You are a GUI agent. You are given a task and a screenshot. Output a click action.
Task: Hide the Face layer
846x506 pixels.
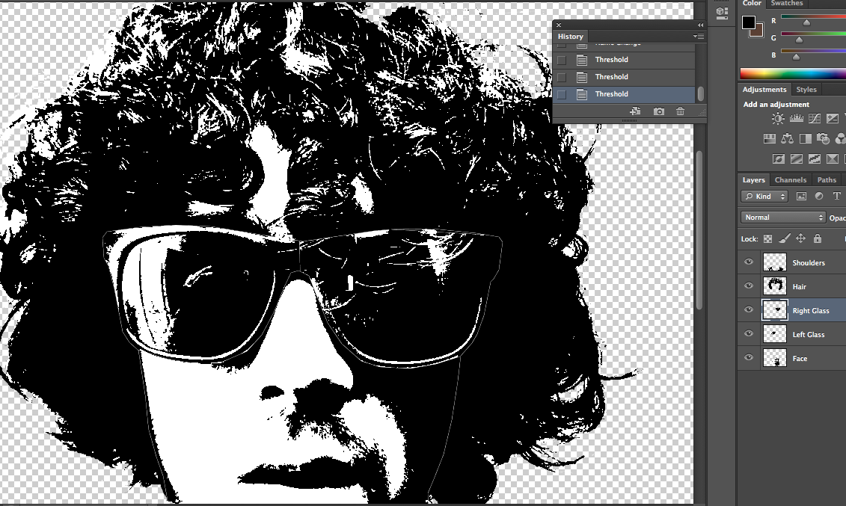pos(748,357)
